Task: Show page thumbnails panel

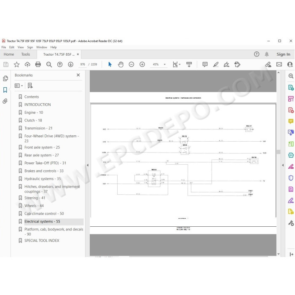Action: pos(5,78)
